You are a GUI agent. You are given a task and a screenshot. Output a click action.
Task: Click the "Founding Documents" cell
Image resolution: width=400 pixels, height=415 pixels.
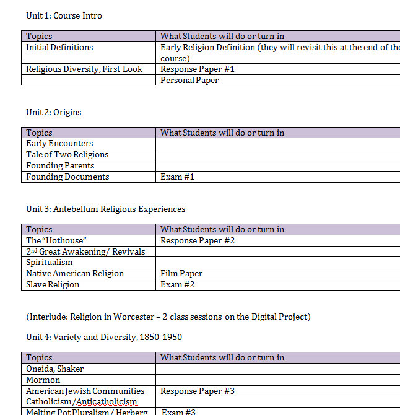click(x=89, y=177)
